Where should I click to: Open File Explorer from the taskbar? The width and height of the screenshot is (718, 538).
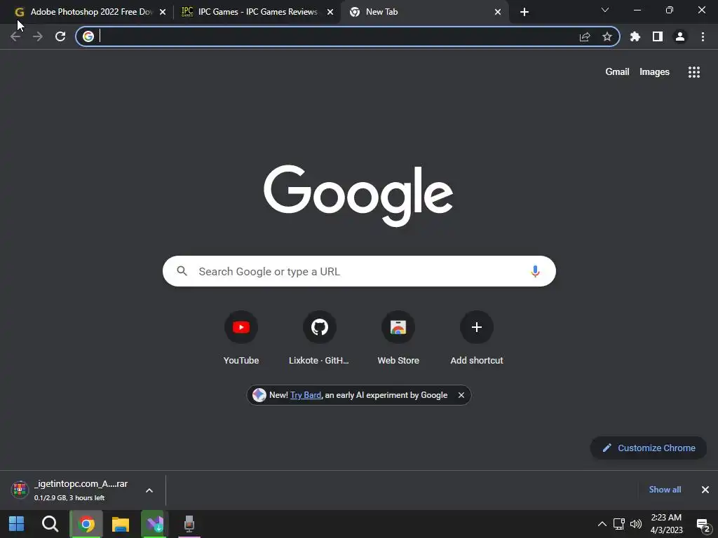click(121, 524)
